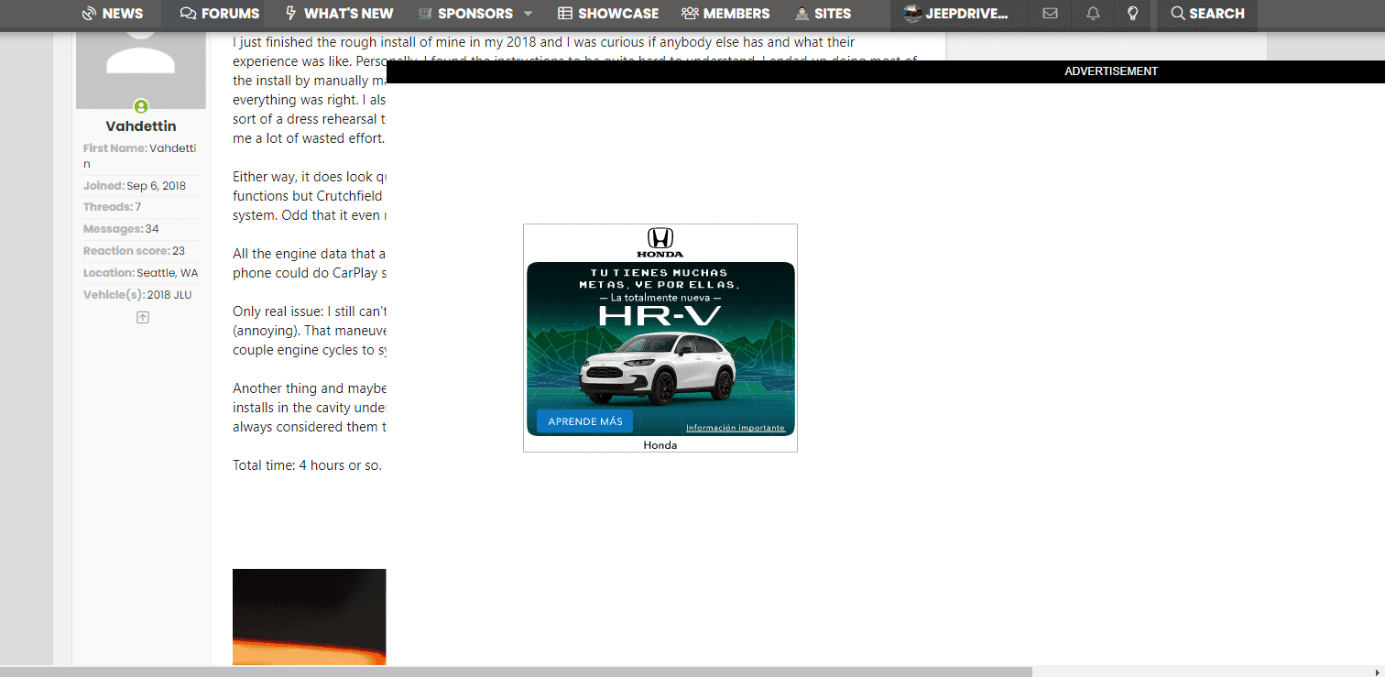
Task: Open the alerts bell icon
Action: [x=1093, y=14]
